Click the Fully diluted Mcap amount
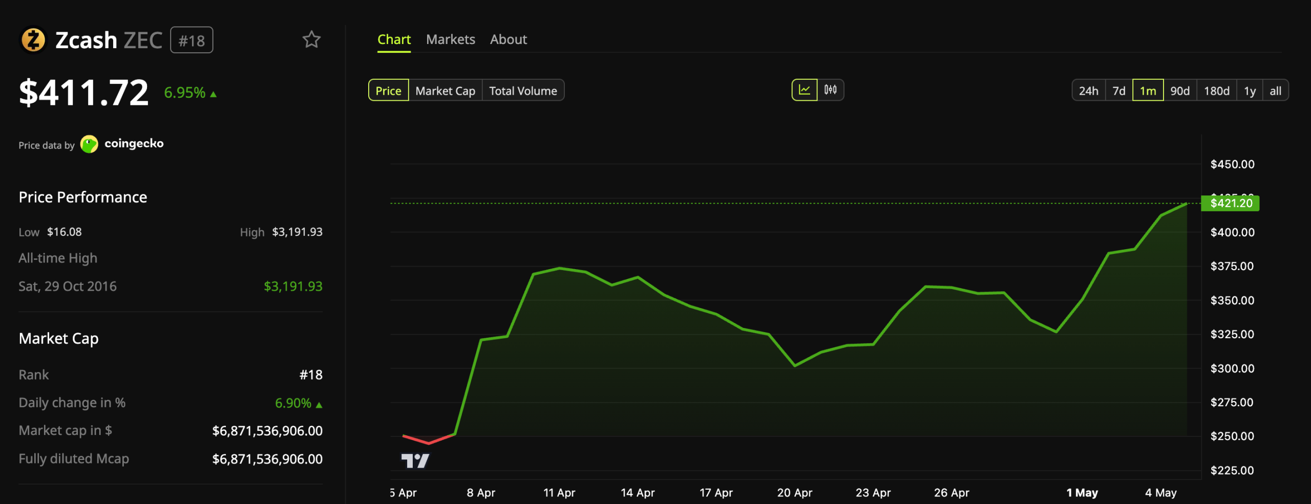This screenshot has height=504, width=1311. pyautogui.click(x=268, y=459)
